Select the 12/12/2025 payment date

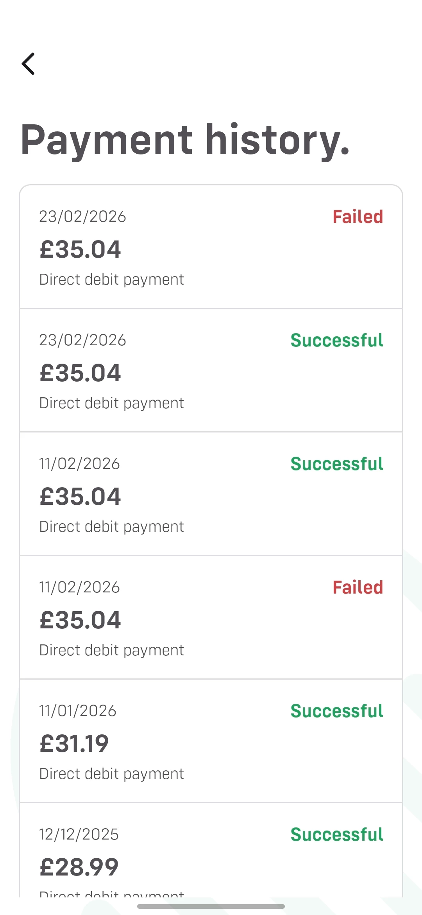79,834
